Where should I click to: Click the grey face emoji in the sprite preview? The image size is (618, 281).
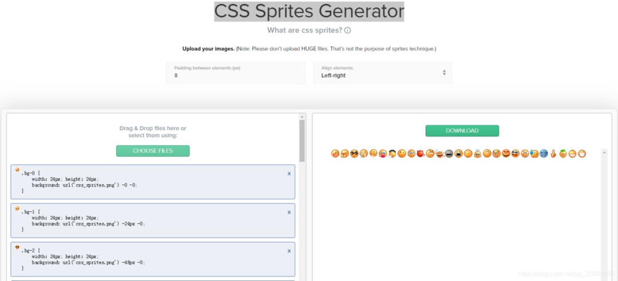point(449,154)
